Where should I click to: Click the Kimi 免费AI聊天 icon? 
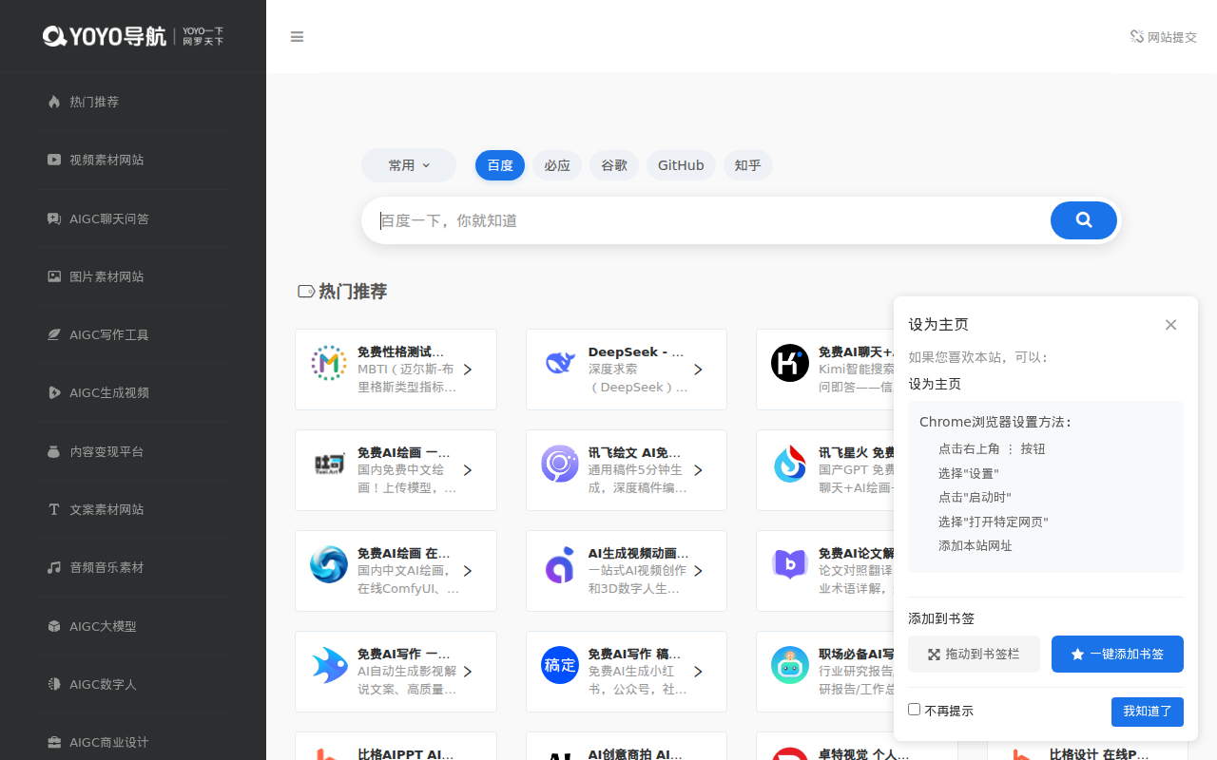(790, 363)
